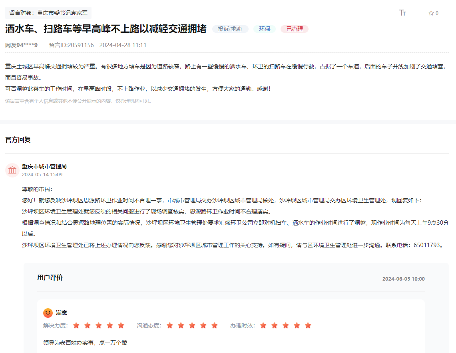Click the message title about 洒水车 traffic congestion
The image size is (456, 353).
pos(105,29)
